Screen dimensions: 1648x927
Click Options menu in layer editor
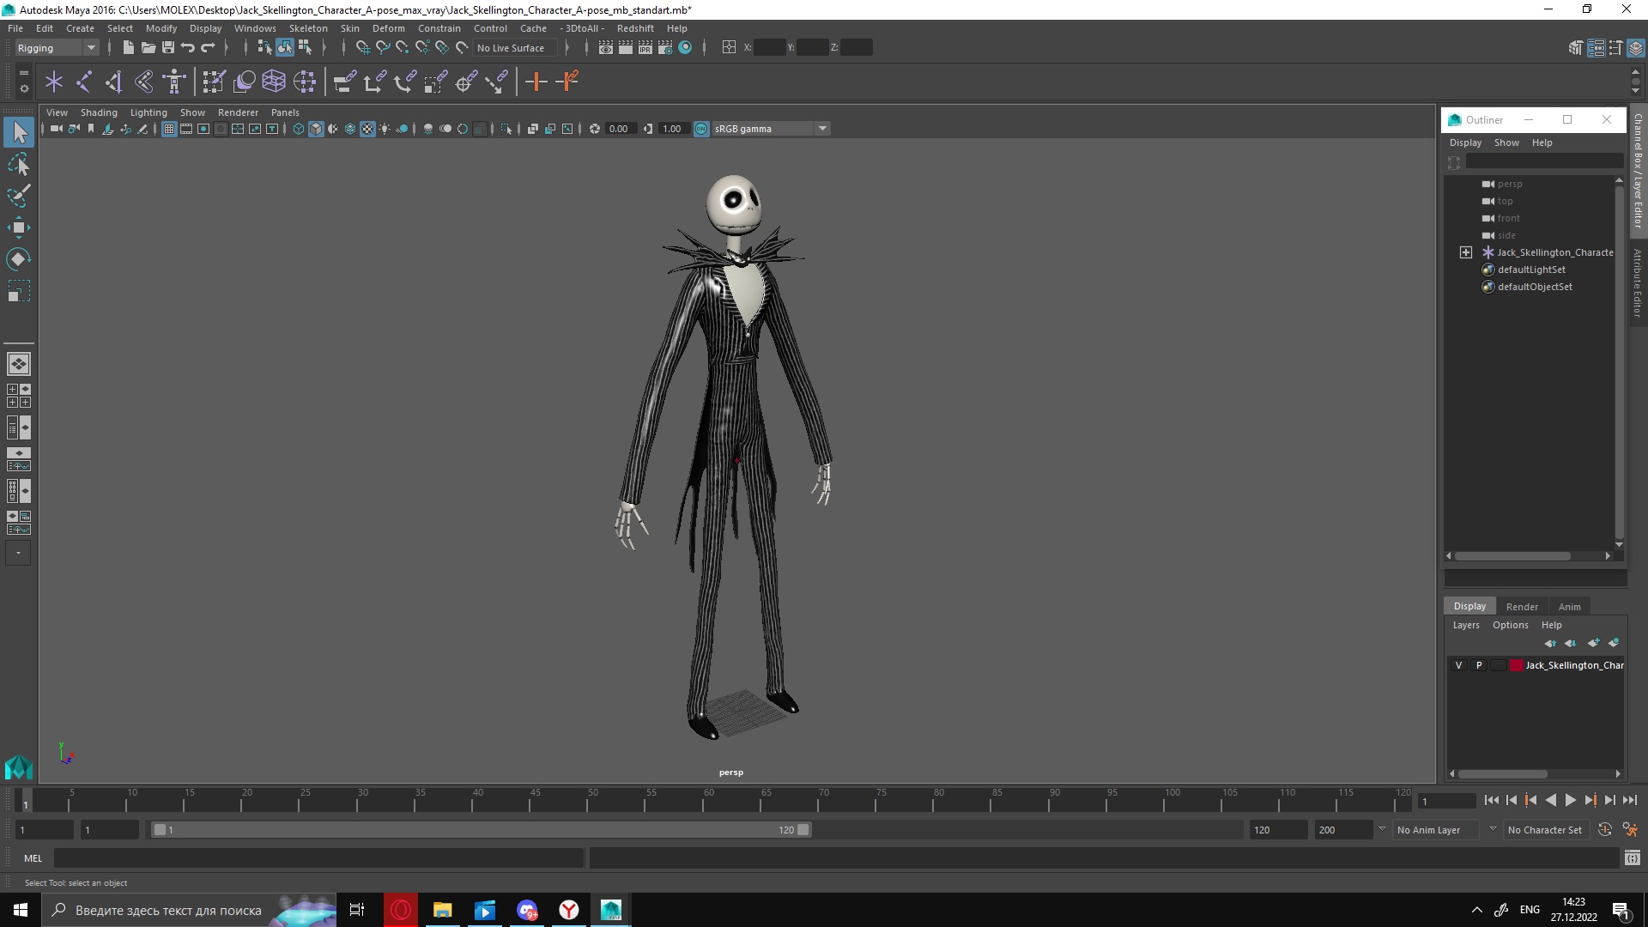click(x=1510, y=625)
